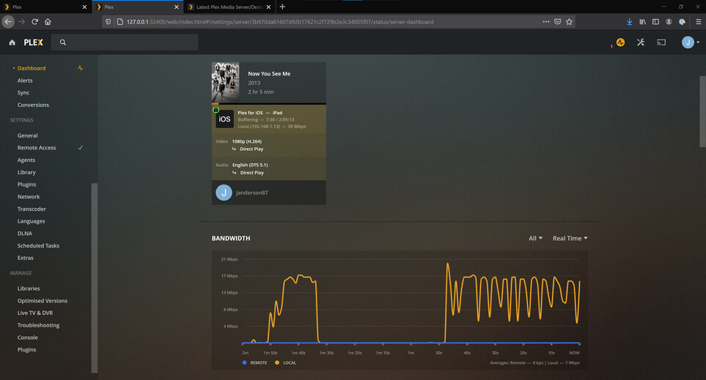This screenshot has width=706, height=380.
Task: Open the Real Time range dropdown
Action: [570, 239]
